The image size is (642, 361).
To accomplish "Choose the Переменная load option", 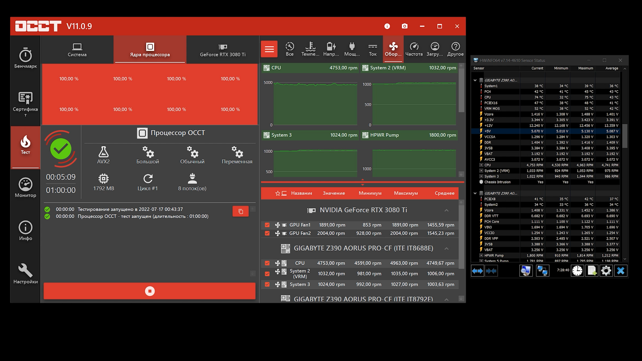I will tap(237, 155).
